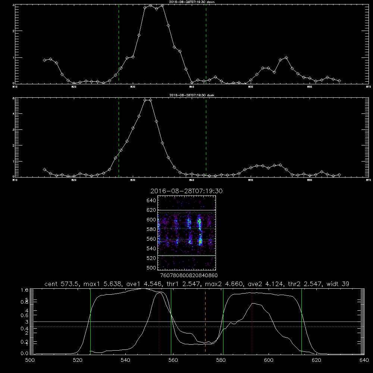Click the '500' label on bottom plot x-axis

30,360
